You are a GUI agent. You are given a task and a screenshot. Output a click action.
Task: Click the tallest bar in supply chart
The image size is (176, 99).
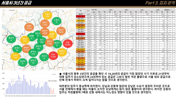click(24, 84)
